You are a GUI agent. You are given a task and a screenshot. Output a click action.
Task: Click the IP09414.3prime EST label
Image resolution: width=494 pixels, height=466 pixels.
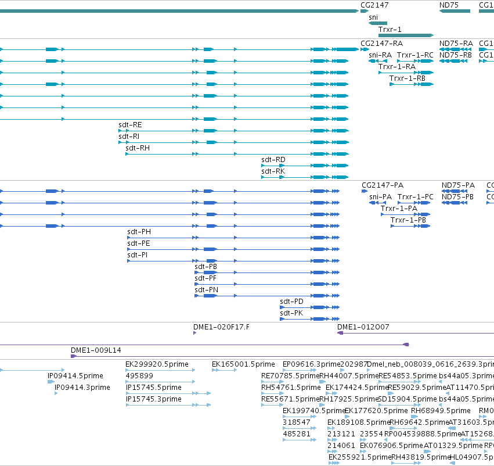pos(82,387)
